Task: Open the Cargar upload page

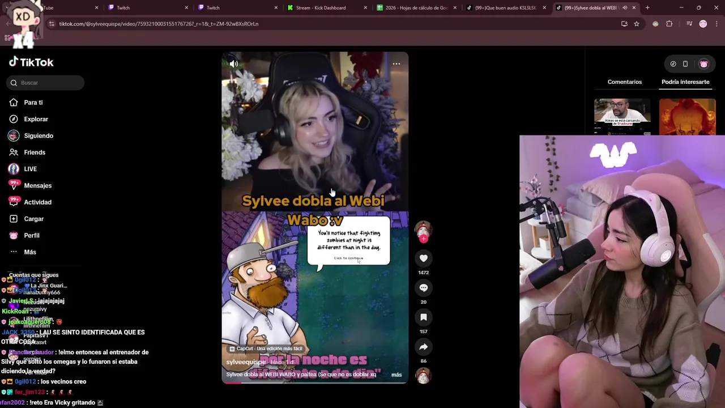Action: pos(33,219)
